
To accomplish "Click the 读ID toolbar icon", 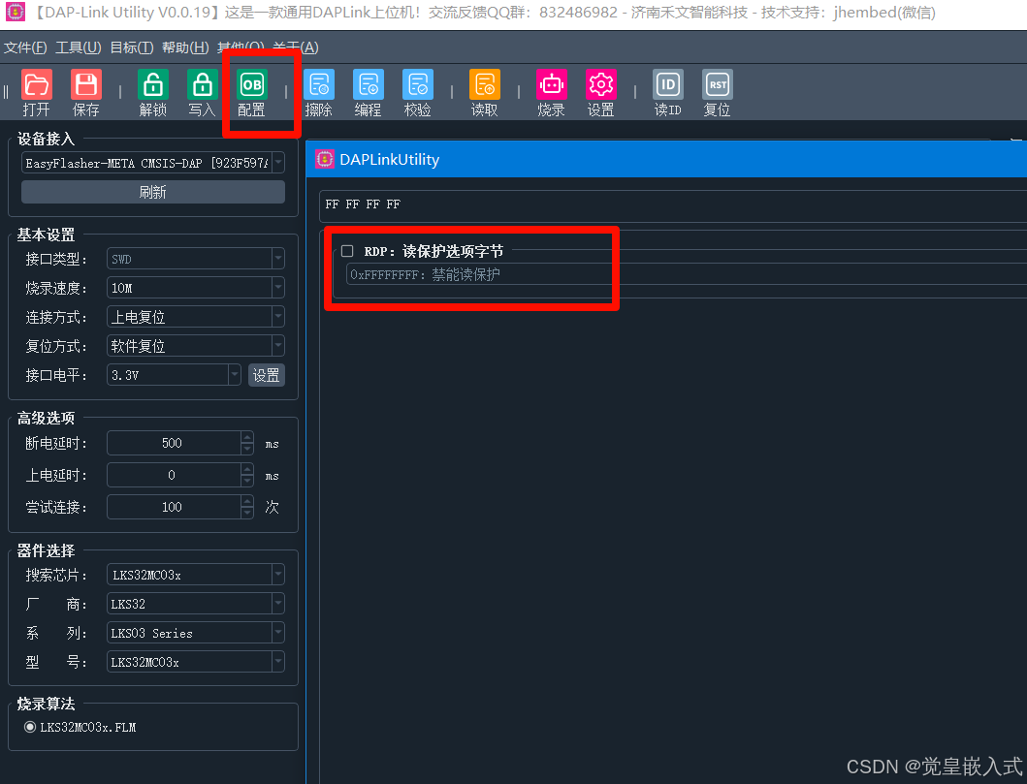I will pos(668,85).
